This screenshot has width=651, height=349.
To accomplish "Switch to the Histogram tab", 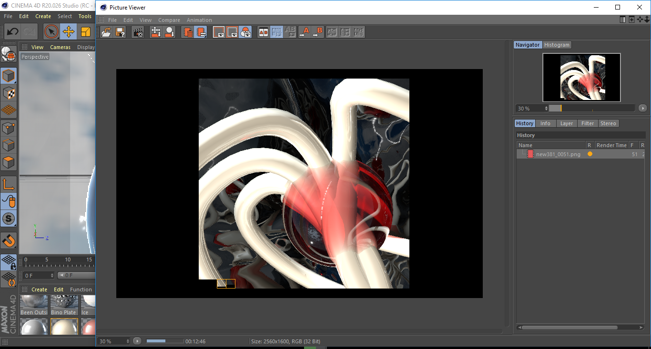I will pyautogui.click(x=557, y=45).
